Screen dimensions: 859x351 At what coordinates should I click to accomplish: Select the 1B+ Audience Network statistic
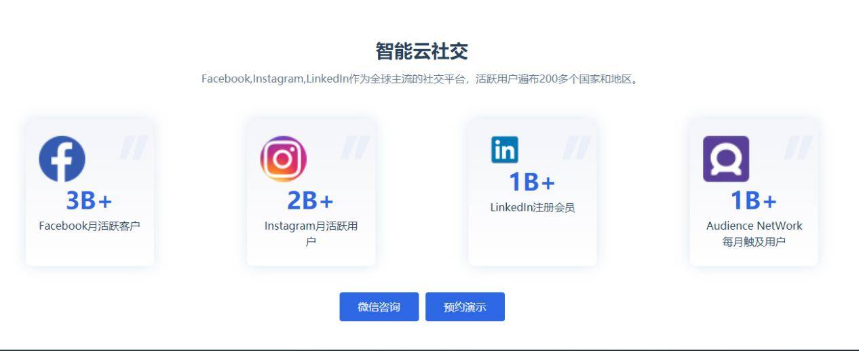[x=754, y=201]
